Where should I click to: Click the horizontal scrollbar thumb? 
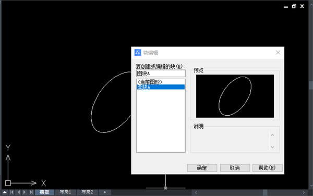pyautogui.click(x=265, y=192)
